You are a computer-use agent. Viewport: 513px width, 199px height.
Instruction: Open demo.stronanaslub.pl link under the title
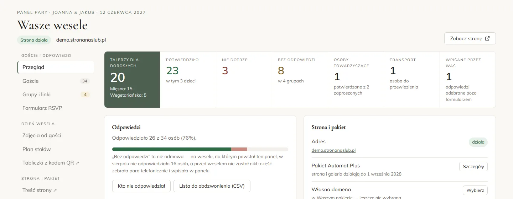81,40
